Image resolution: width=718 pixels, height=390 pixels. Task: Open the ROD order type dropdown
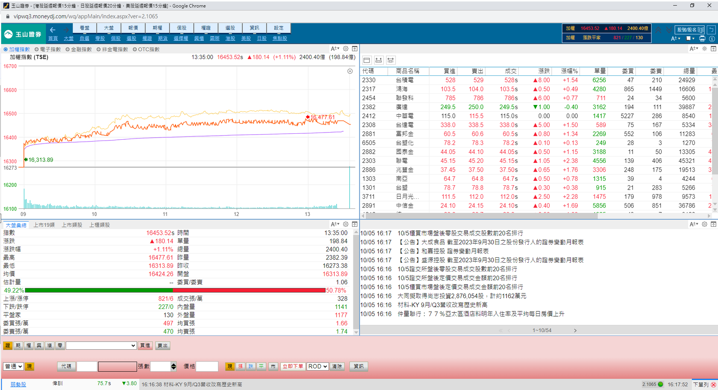[x=318, y=366]
